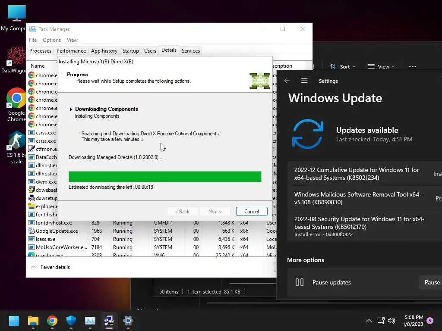Screen dimensions: 442x331
Task: Select the ctfmon.exe process icon
Action: tap(31, 149)
